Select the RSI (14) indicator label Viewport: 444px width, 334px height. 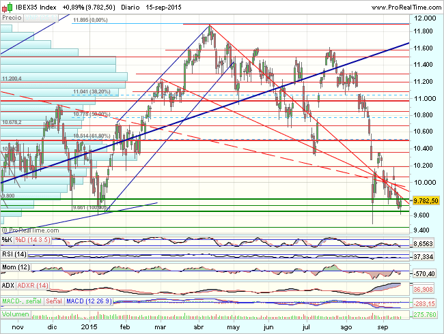click(x=14, y=254)
